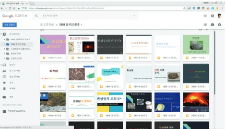Click the blue New button

(x=9, y=25)
